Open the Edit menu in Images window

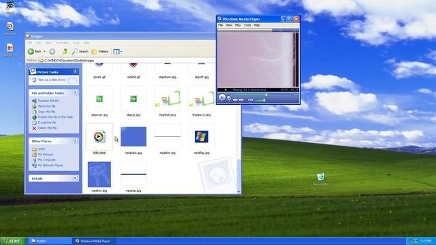[x=39, y=43]
